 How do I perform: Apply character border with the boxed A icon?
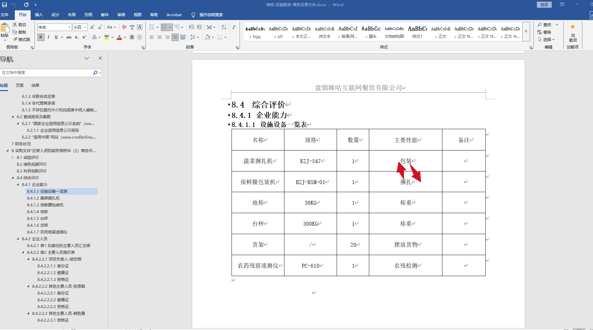pyautogui.click(x=140, y=27)
